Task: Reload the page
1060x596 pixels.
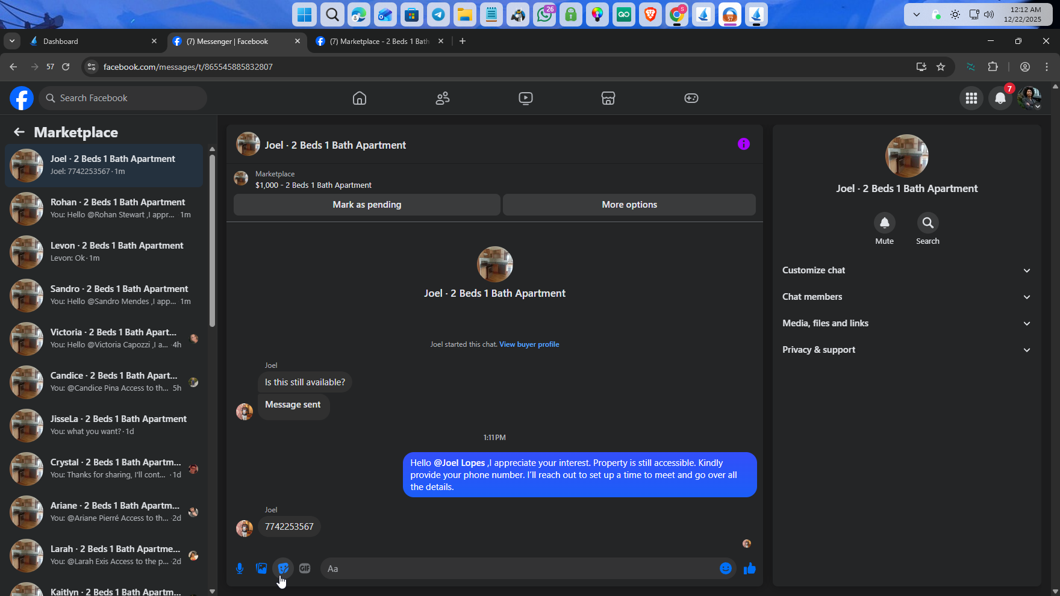Action: [x=66, y=67]
